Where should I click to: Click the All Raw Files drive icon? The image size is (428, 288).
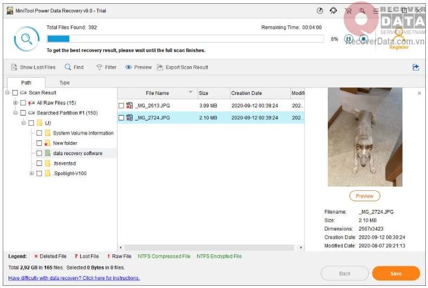(x=31, y=103)
